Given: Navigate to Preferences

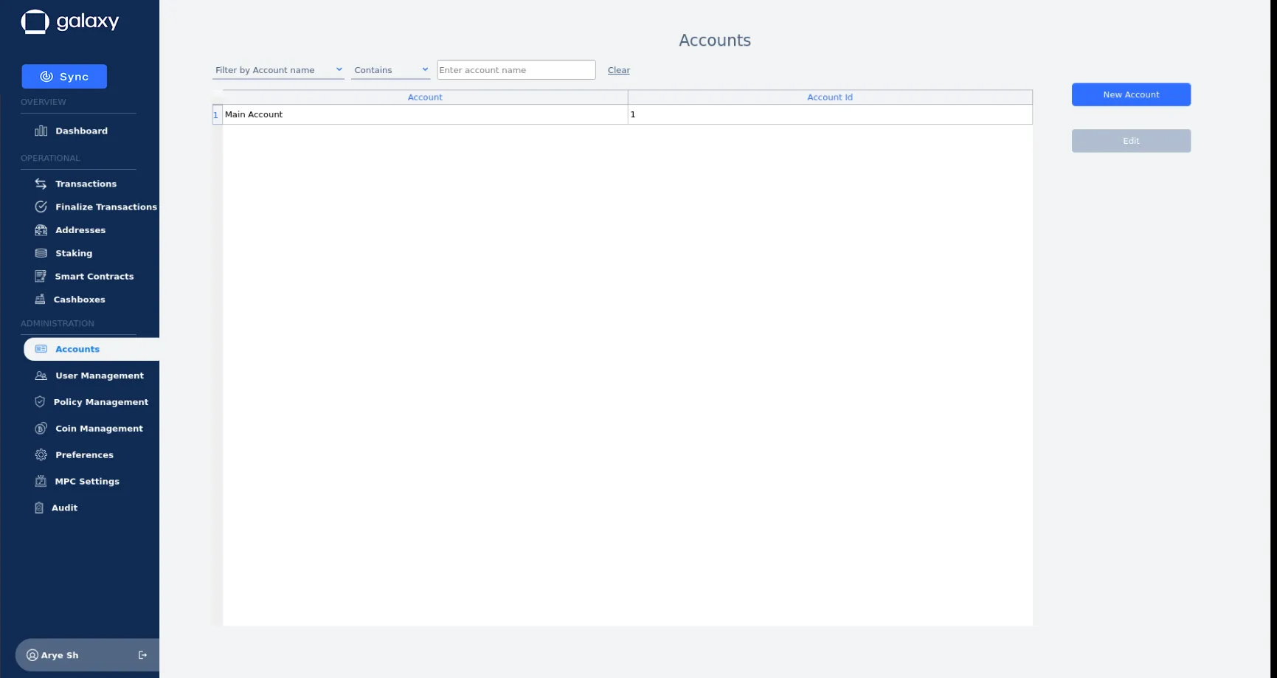Looking at the screenshot, I should click(x=84, y=454).
